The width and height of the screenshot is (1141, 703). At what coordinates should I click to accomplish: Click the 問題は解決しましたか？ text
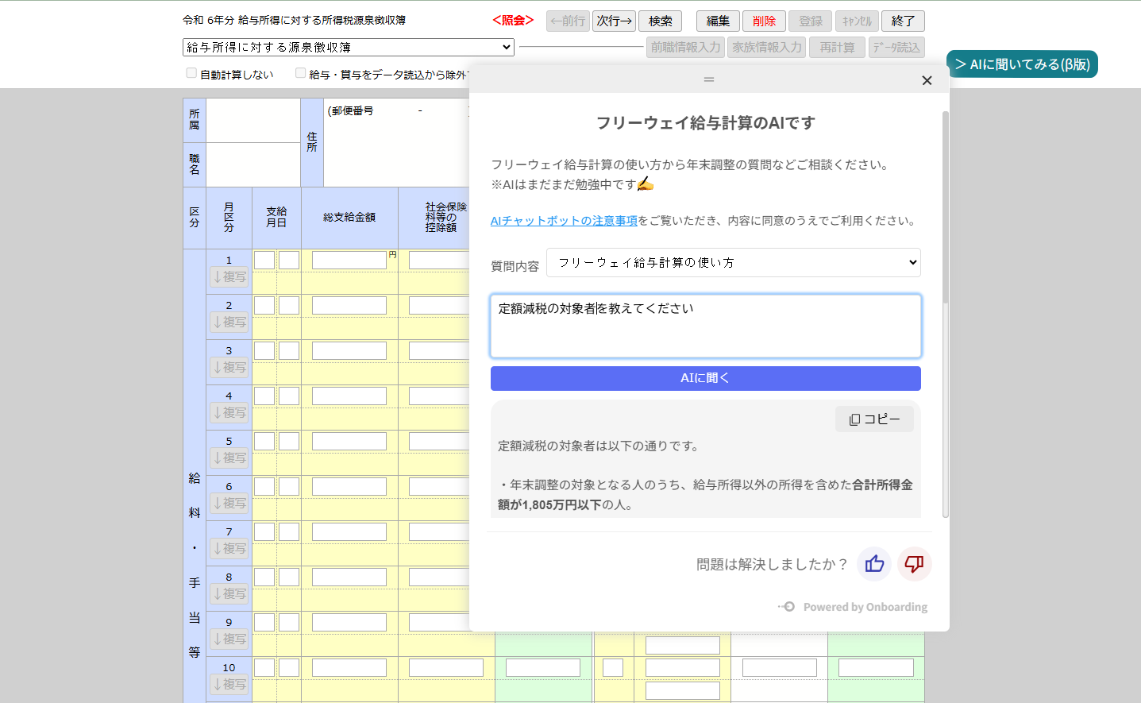click(x=772, y=565)
